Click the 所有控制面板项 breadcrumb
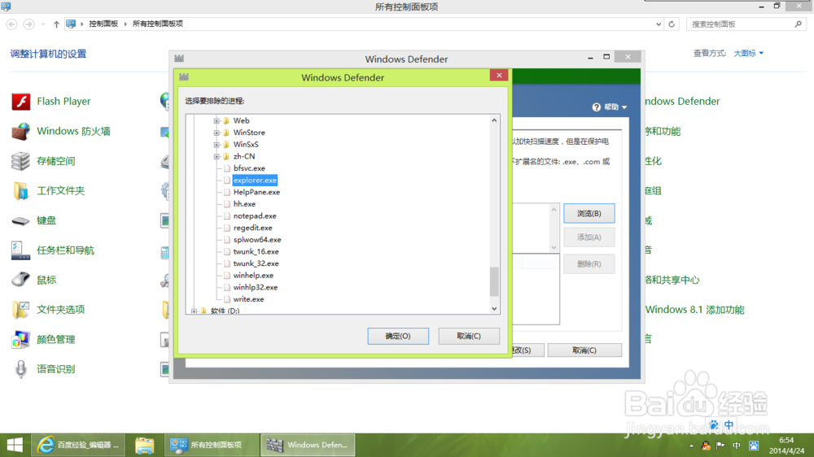814x457 pixels. (x=158, y=24)
